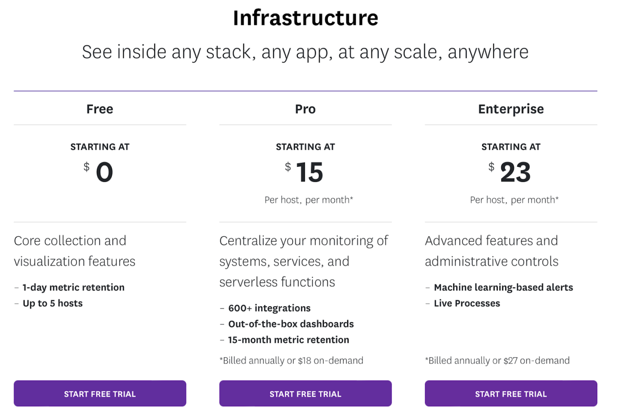Select Out-of-the-box dashboards feature

291,324
